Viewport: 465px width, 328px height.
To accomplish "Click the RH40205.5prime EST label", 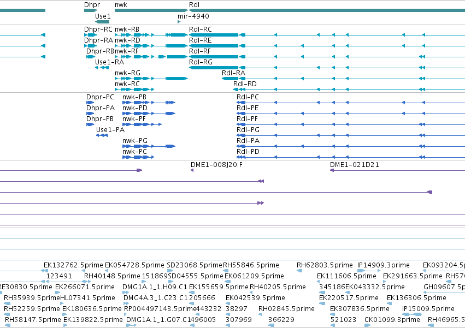I will pyautogui.click(x=278, y=287).
